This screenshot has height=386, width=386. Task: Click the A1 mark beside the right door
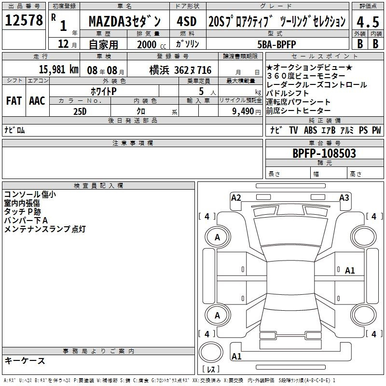pyautogui.click(x=350, y=271)
